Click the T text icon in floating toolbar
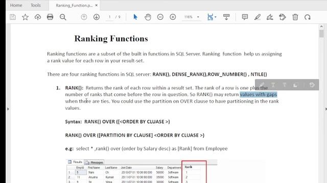Screen dimensions: 327x183 click(x=273, y=85)
